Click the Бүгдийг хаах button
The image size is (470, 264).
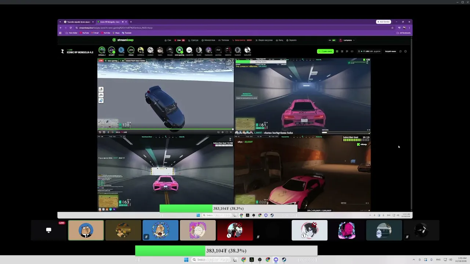(391, 51)
